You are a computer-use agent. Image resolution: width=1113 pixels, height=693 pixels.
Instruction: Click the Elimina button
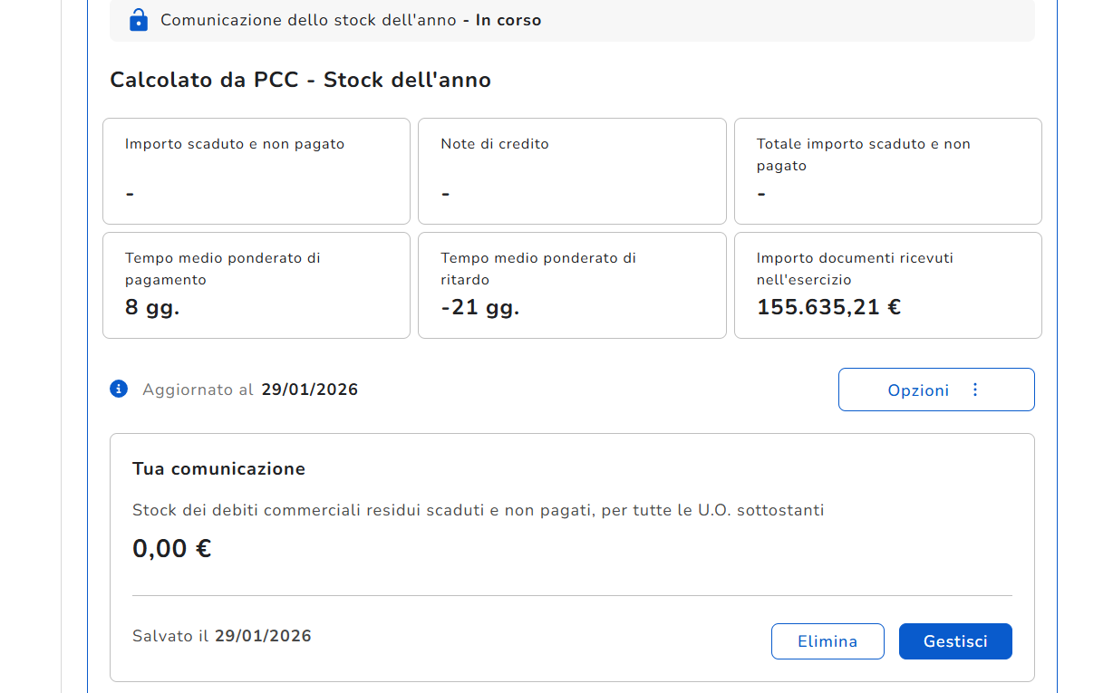(827, 641)
